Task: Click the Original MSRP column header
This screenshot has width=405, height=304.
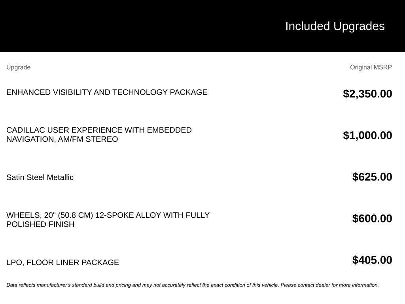Action: tap(371, 67)
